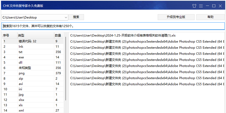
Task: Select the exe type row
Action: coord(33,57)
